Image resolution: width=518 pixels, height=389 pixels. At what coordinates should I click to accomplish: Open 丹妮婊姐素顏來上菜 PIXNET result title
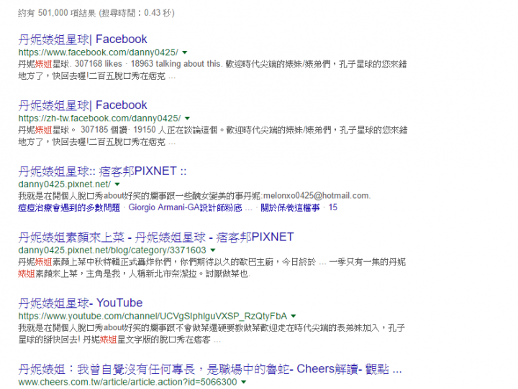tap(156, 237)
